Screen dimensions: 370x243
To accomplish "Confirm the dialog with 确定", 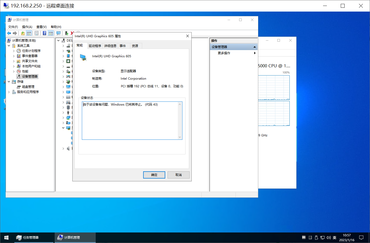I will (154, 175).
